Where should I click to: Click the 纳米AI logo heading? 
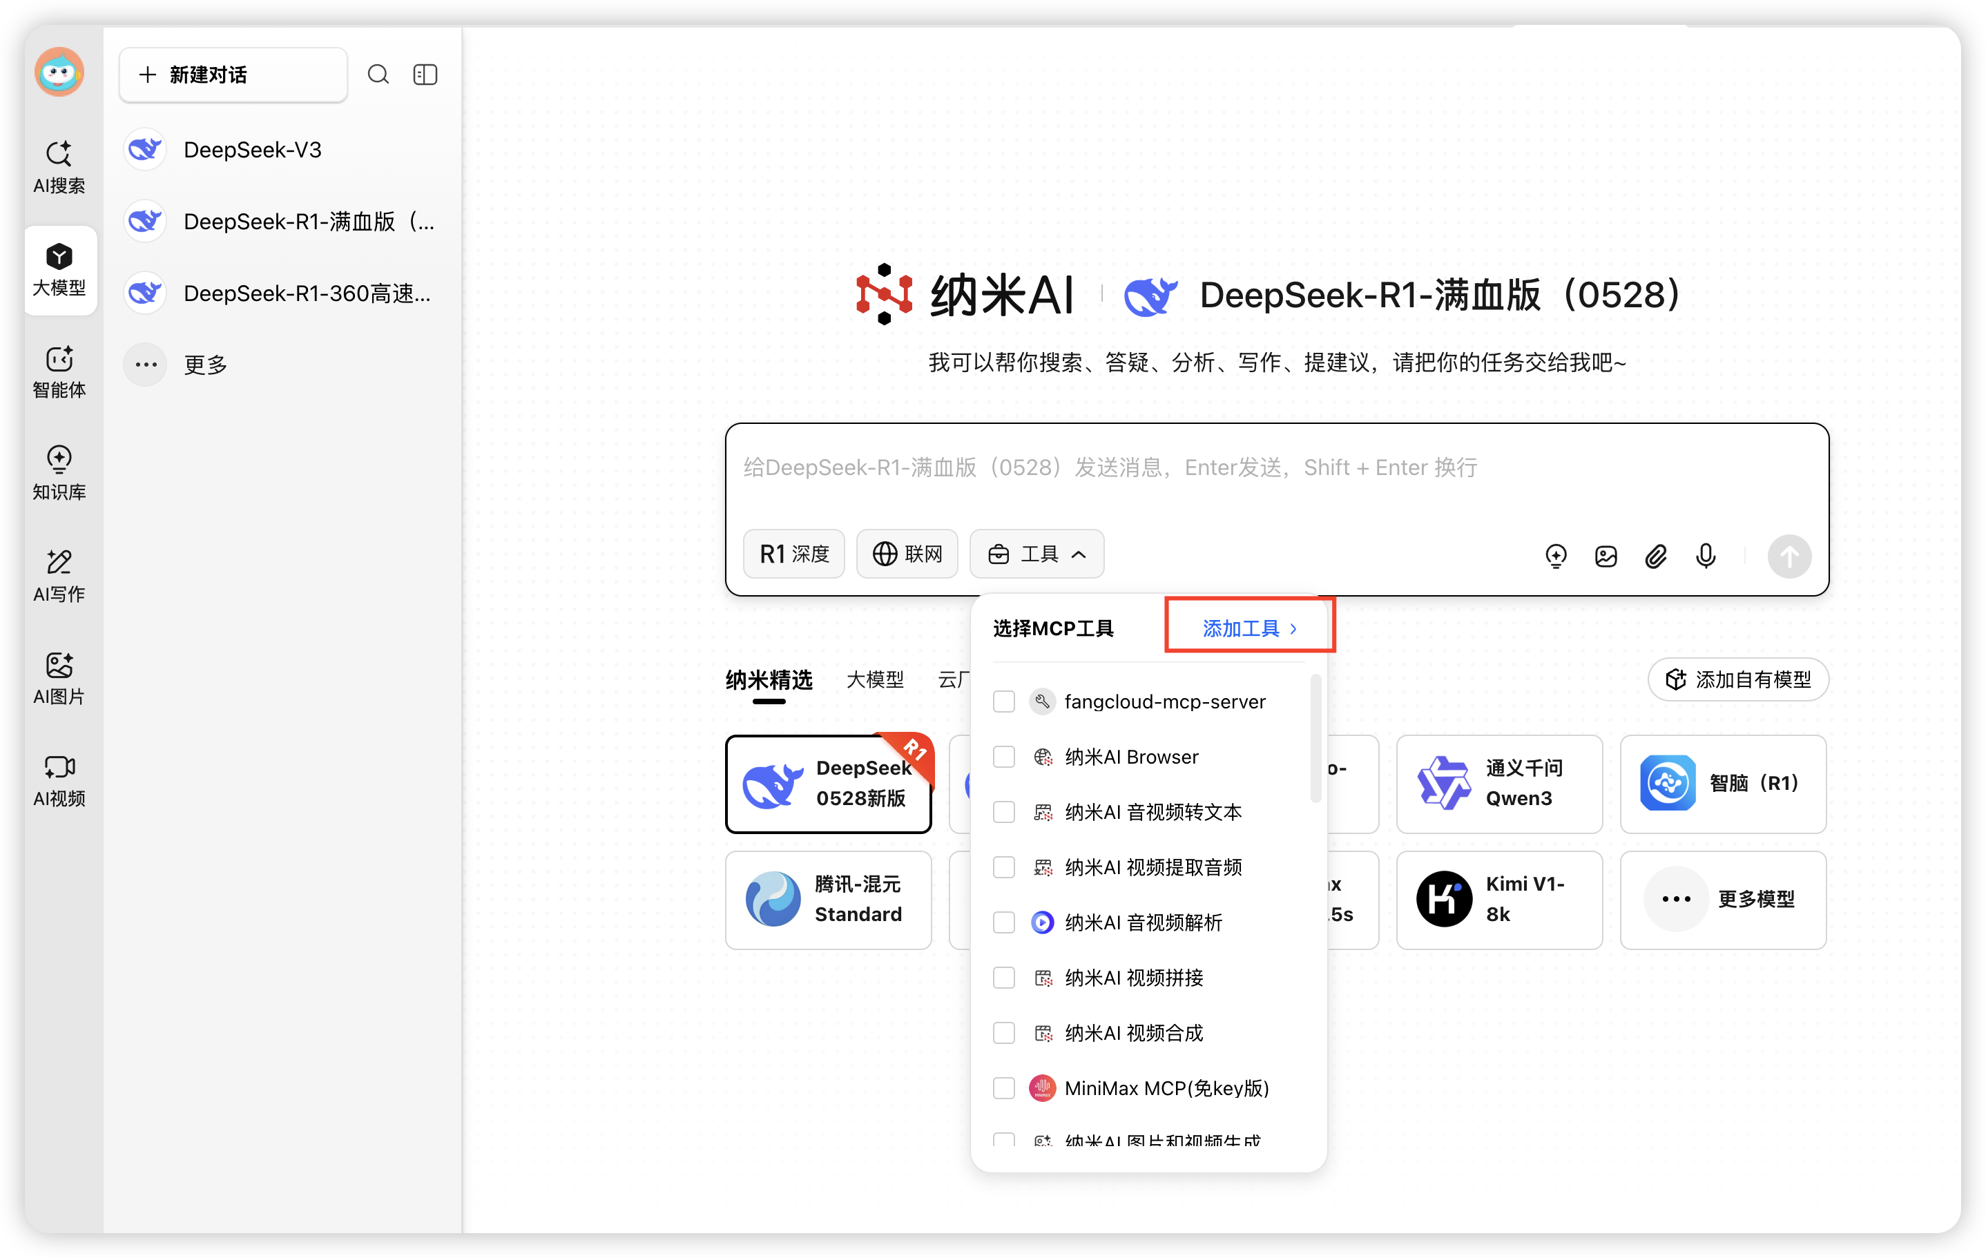tap(965, 294)
